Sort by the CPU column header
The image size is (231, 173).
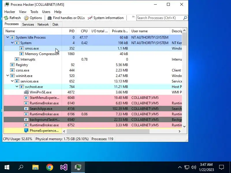click(83, 31)
